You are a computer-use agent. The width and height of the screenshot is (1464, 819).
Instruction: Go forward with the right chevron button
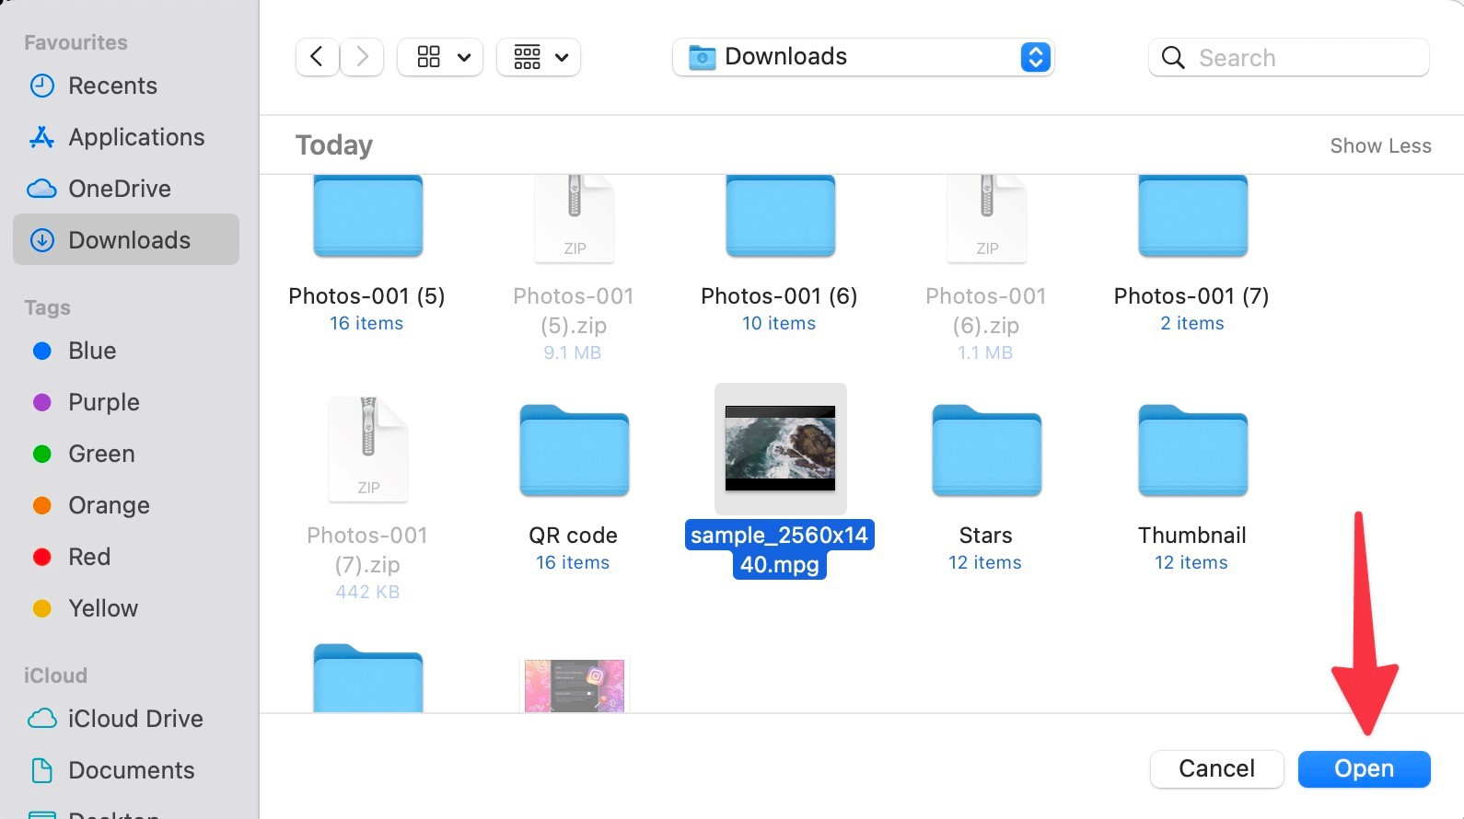[x=362, y=57]
